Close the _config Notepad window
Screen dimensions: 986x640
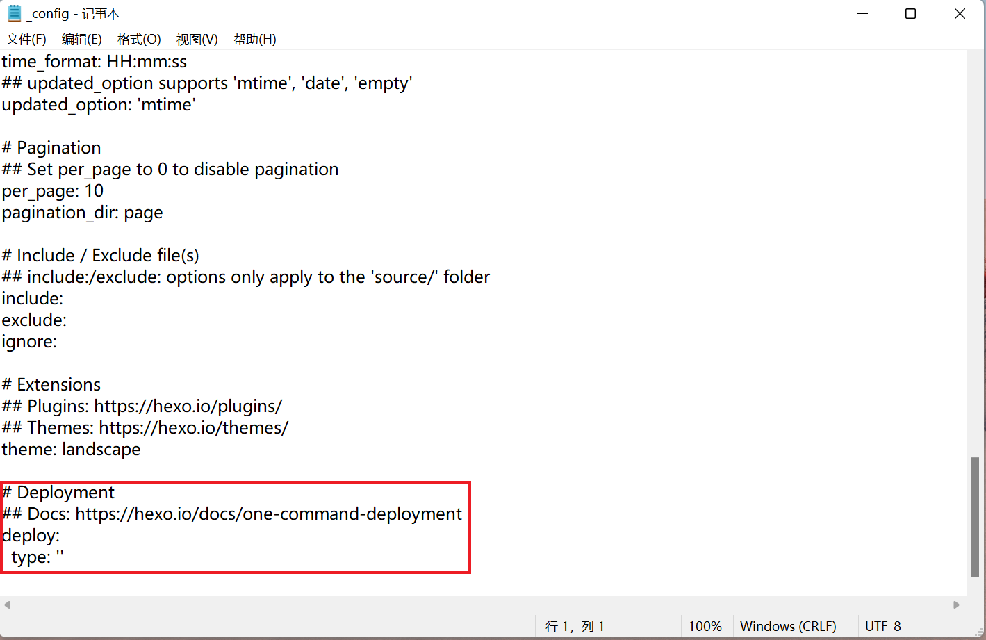960,14
